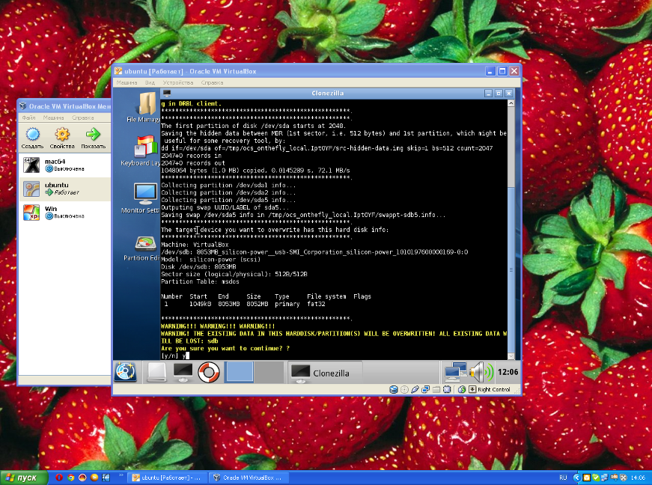Select the Win virtual machine entry
The height and width of the screenshot is (485, 652).
(x=51, y=212)
